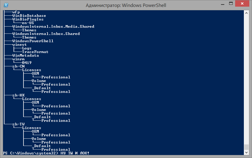This screenshot has height=158, width=252.
Task: Click the WindowsPowerShell folder name
Action: click(x=33, y=41)
